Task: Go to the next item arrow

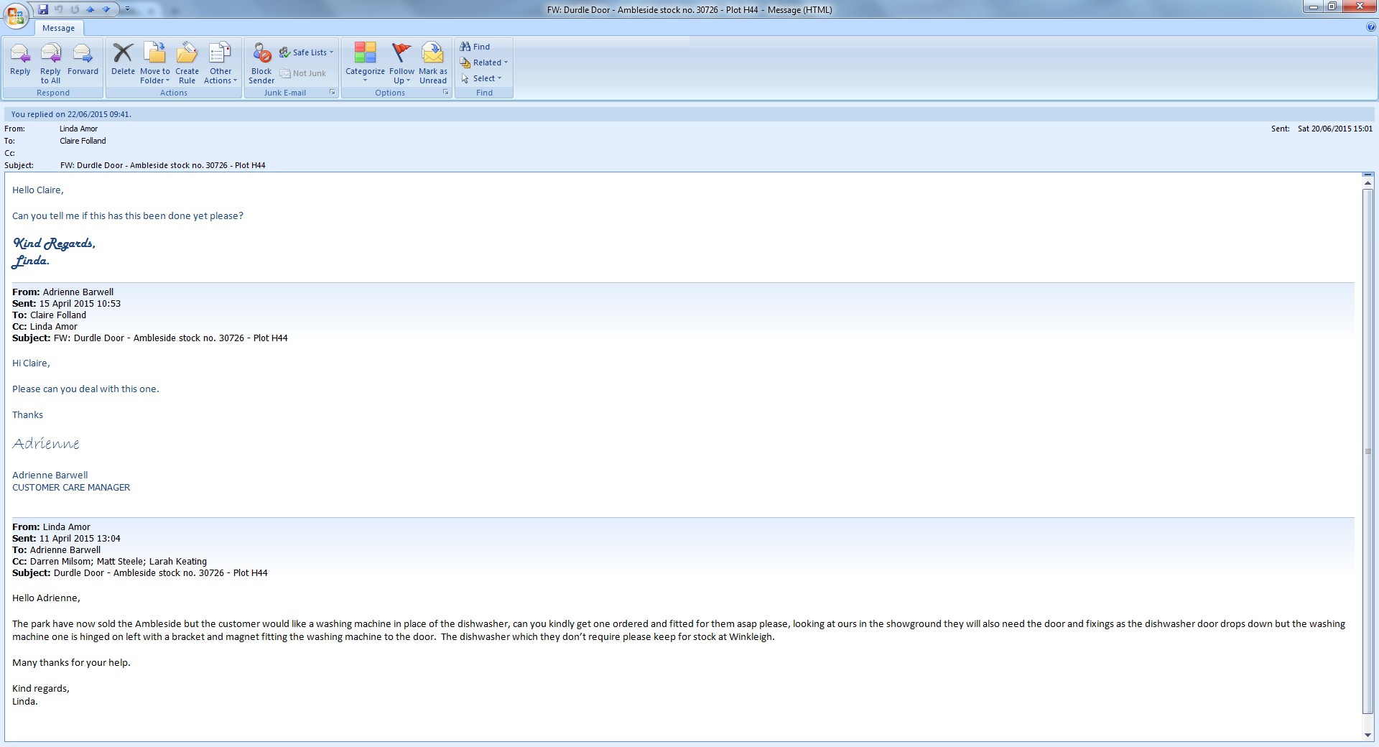Action: [106, 9]
